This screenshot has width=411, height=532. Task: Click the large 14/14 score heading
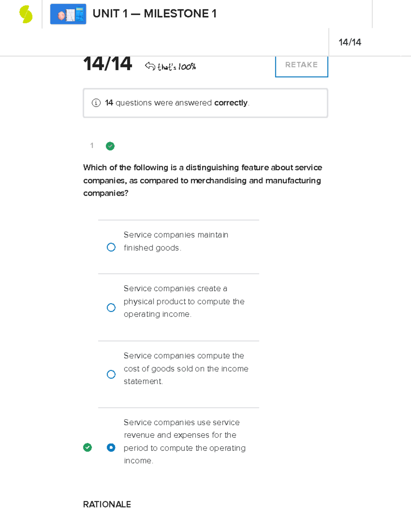(108, 64)
